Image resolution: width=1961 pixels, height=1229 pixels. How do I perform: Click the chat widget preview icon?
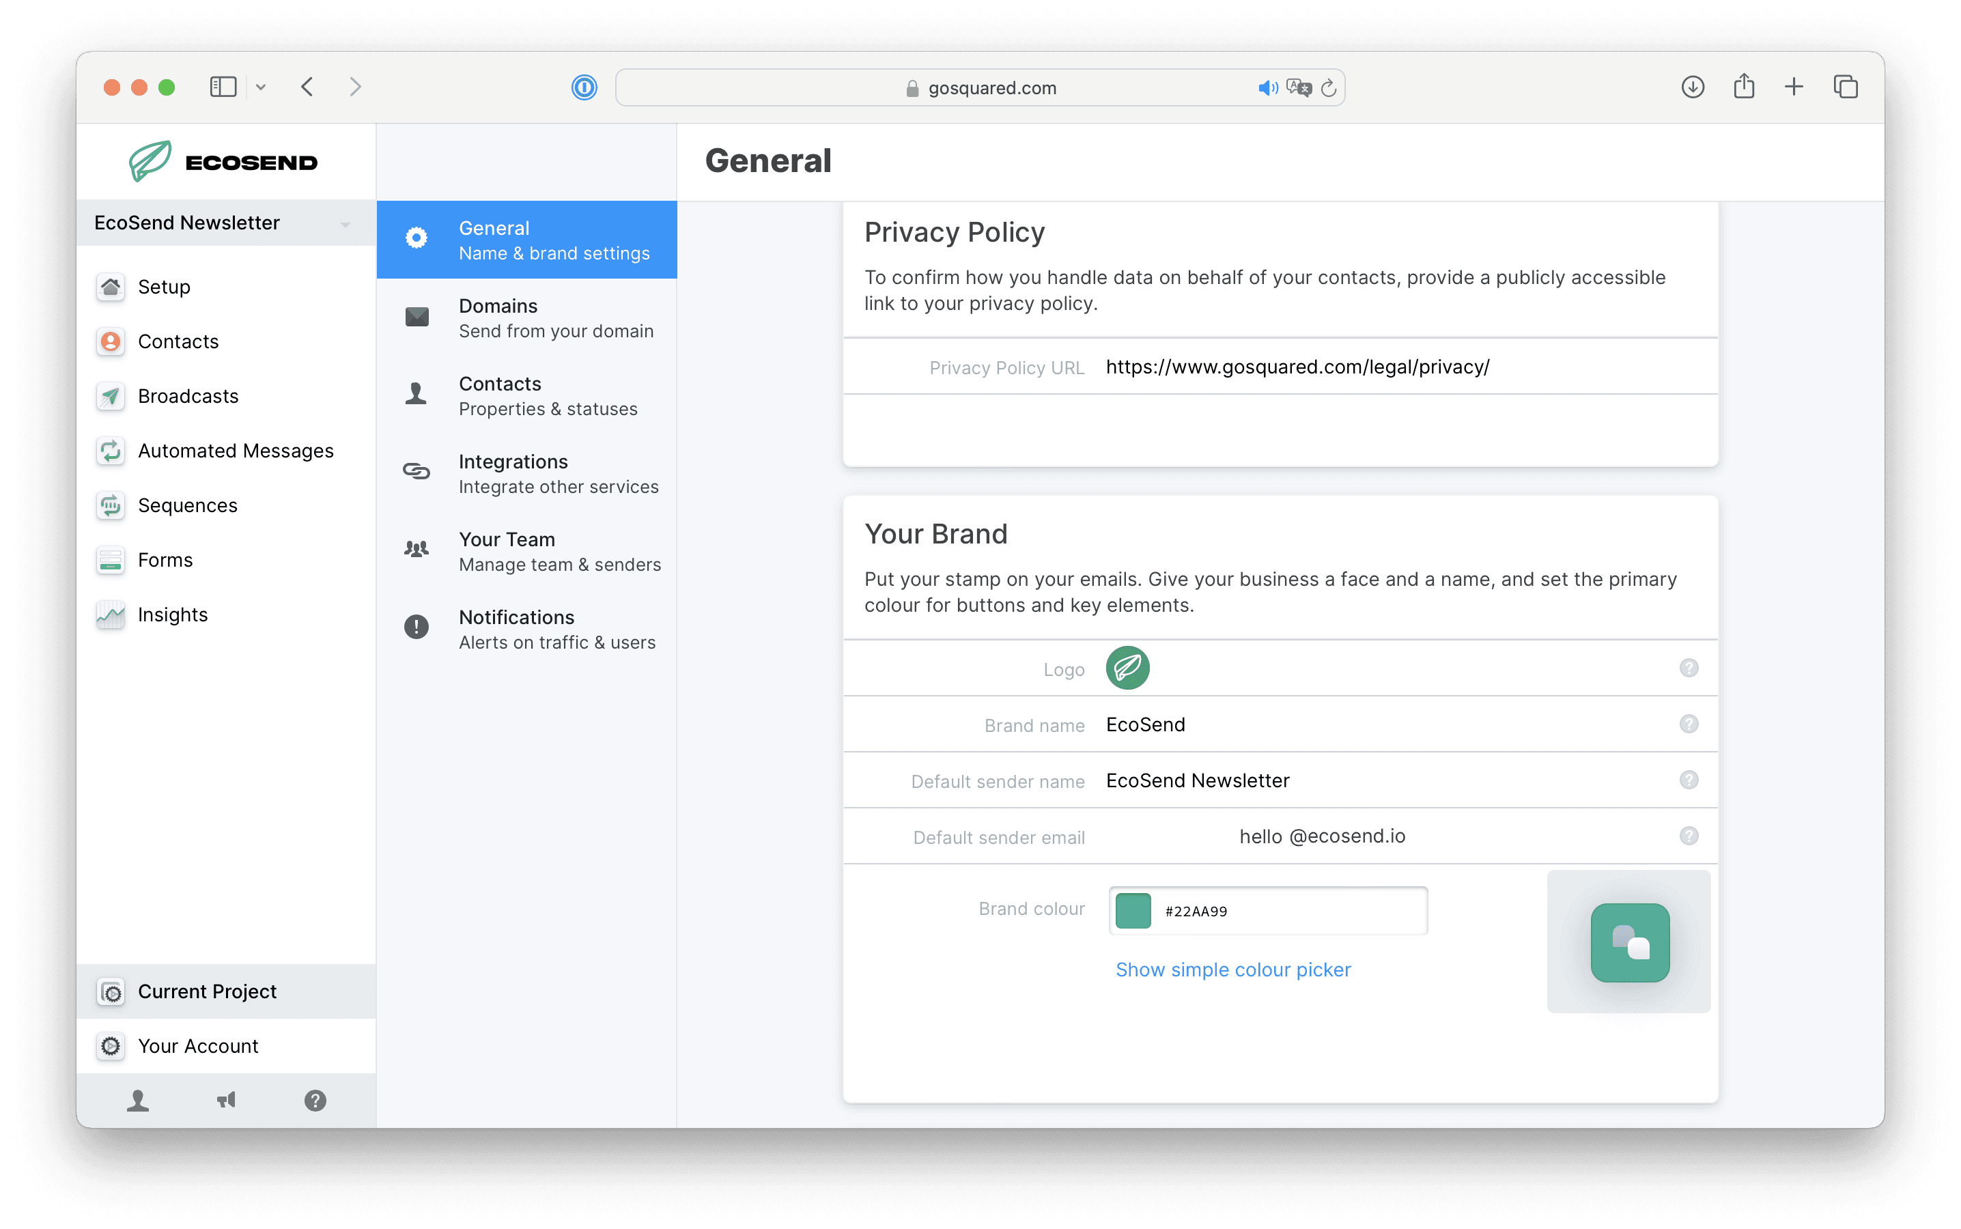point(1631,943)
